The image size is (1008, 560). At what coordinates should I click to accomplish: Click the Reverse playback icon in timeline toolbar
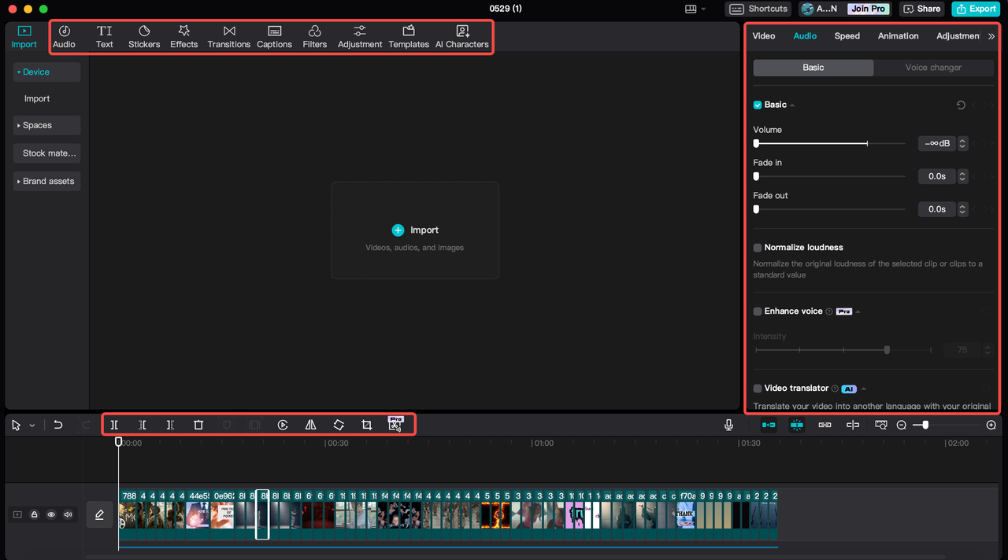283,425
